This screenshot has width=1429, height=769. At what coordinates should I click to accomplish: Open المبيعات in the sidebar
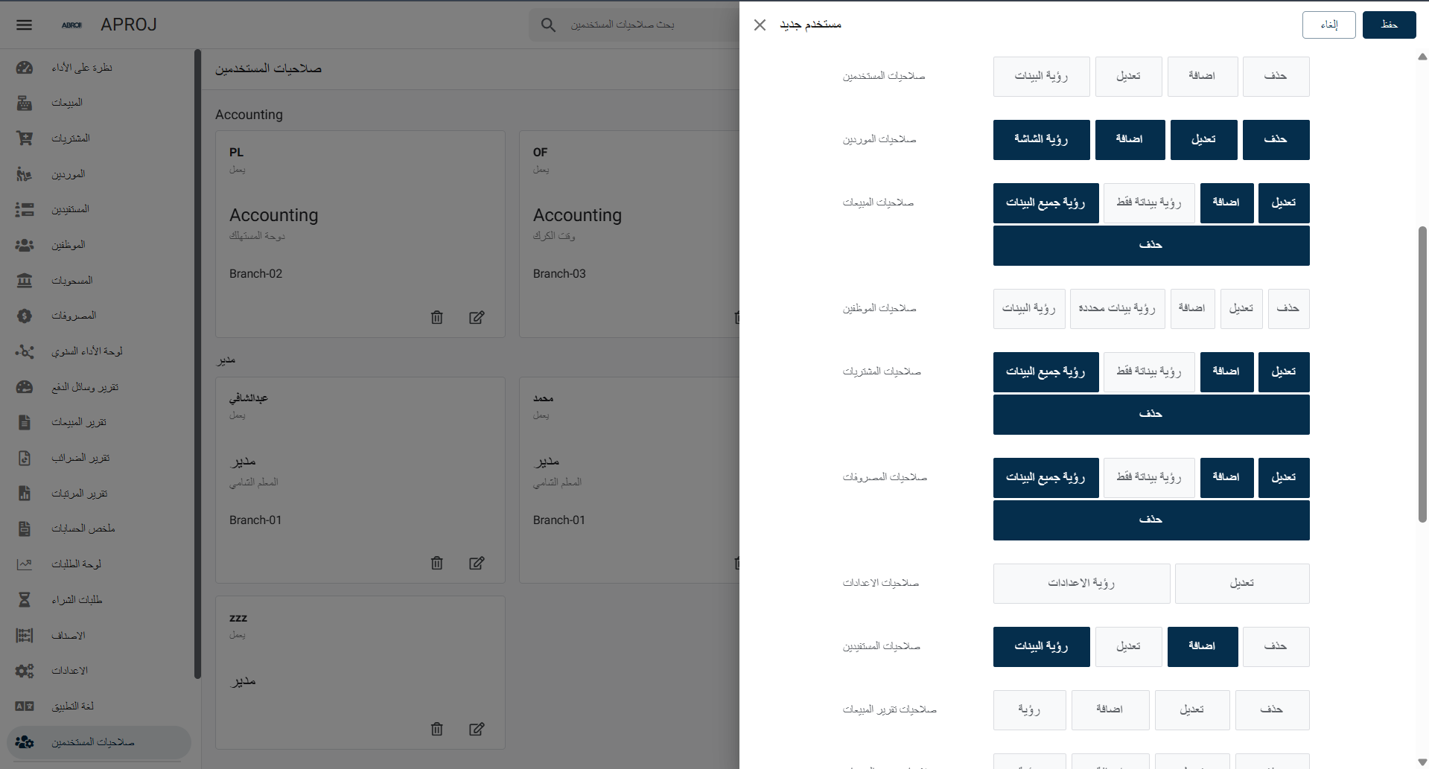(x=67, y=103)
